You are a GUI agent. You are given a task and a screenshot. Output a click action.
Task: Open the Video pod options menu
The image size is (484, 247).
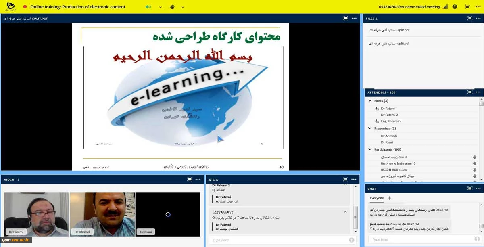click(x=198, y=180)
